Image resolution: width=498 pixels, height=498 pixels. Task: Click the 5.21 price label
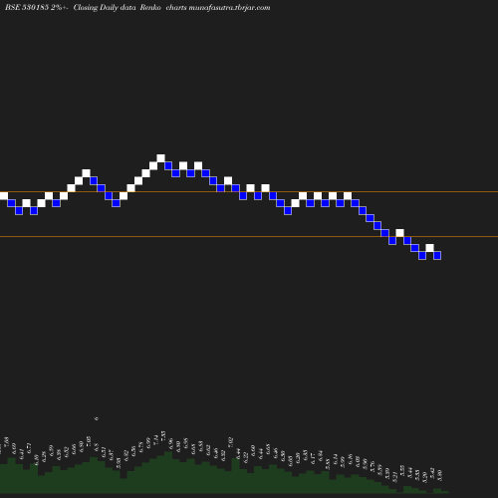point(394,477)
